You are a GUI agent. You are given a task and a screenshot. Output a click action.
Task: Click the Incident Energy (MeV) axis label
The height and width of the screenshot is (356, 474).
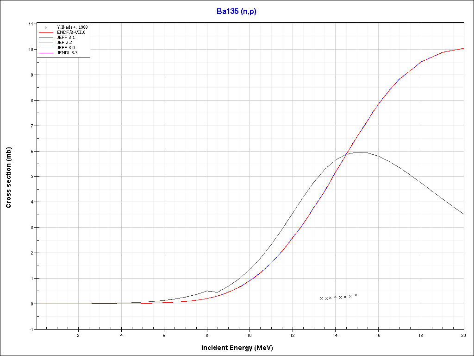click(240, 348)
